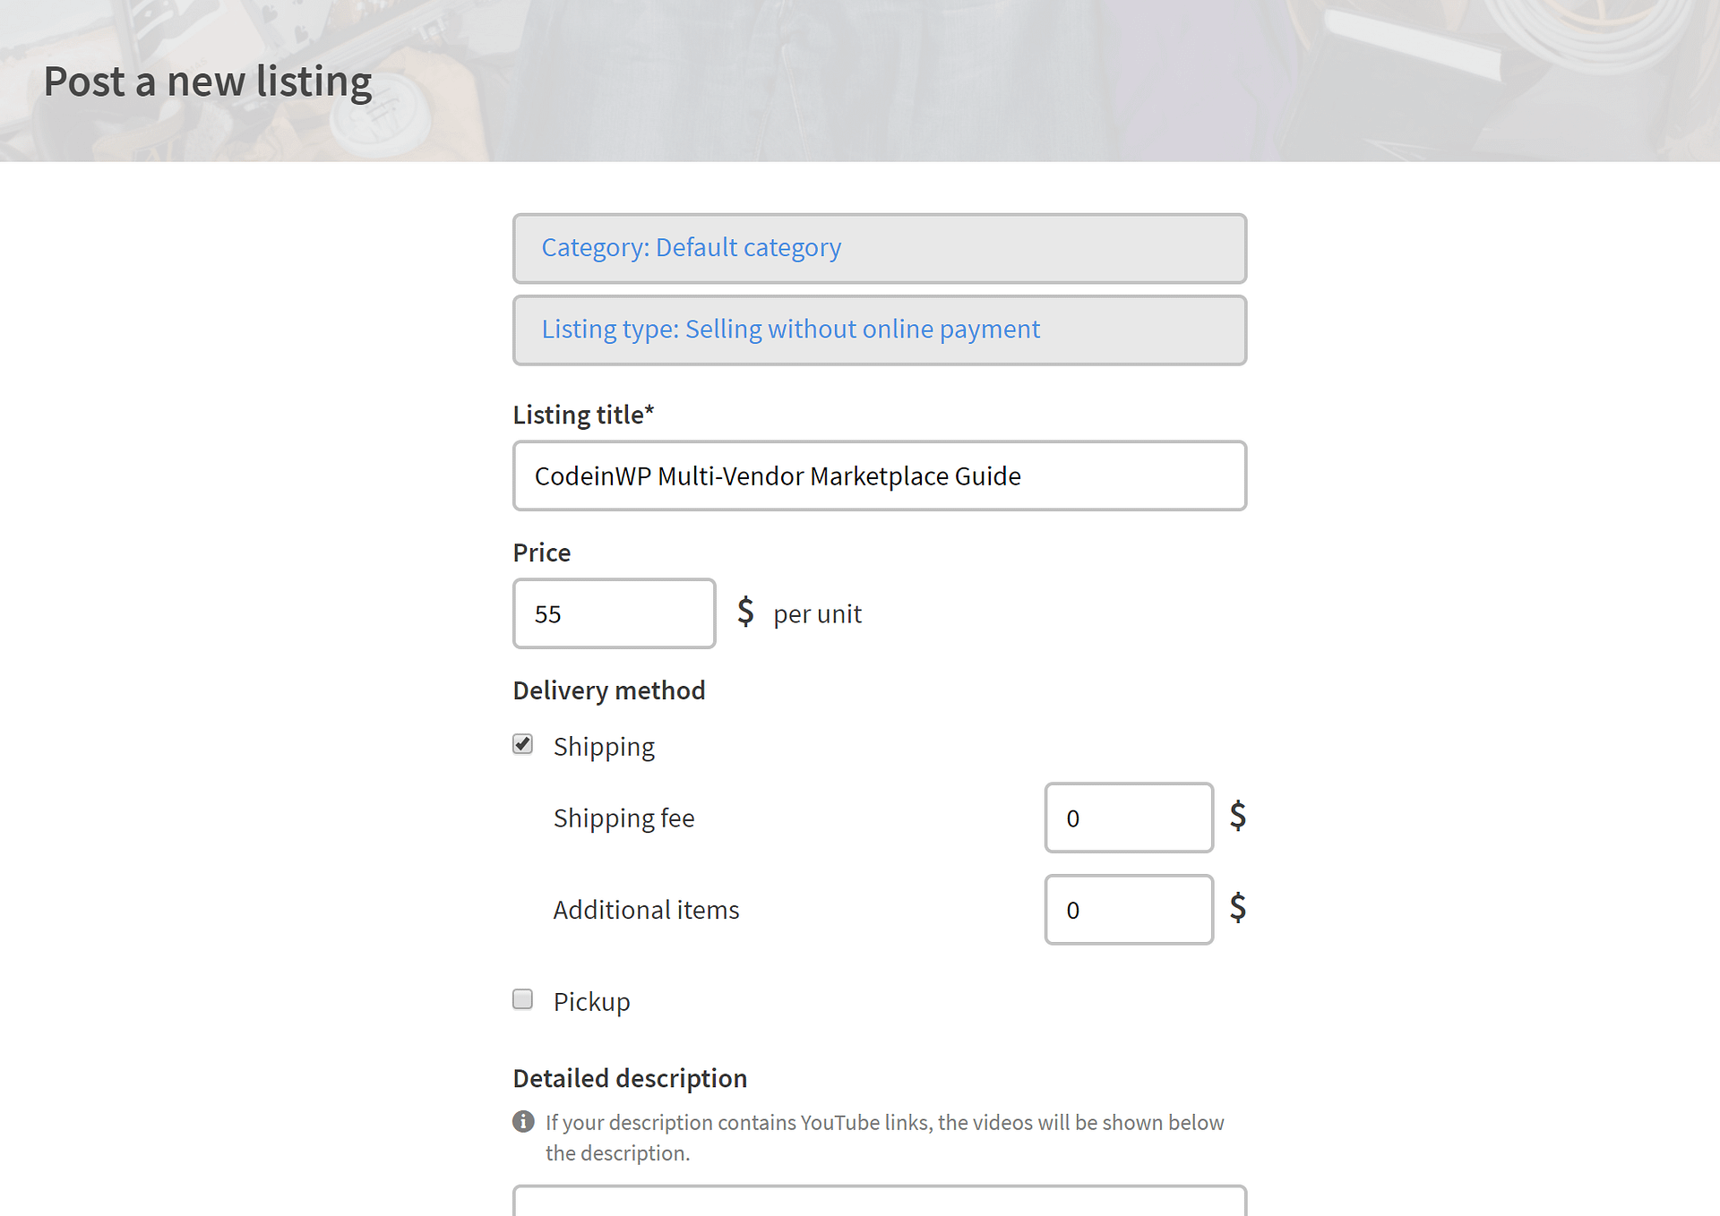
Task: Click the Pickup label text
Action: pos(591,1002)
